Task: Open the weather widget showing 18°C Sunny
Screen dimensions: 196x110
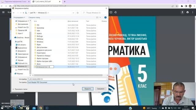Action: click(150, 108)
